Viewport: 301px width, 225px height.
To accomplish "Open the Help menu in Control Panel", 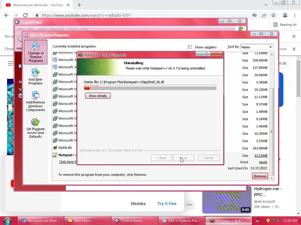I will (x=84, y=29).
